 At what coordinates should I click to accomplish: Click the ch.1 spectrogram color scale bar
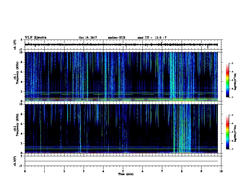(227, 80)
